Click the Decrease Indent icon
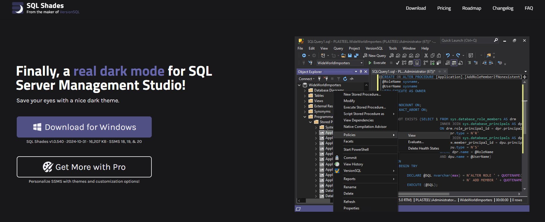 click(x=485, y=63)
